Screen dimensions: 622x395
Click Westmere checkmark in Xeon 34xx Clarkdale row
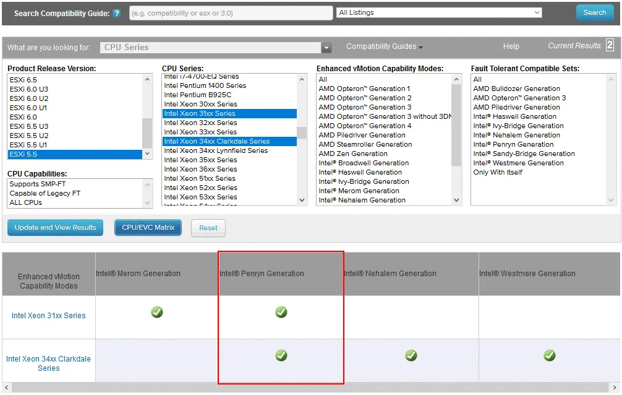(550, 355)
